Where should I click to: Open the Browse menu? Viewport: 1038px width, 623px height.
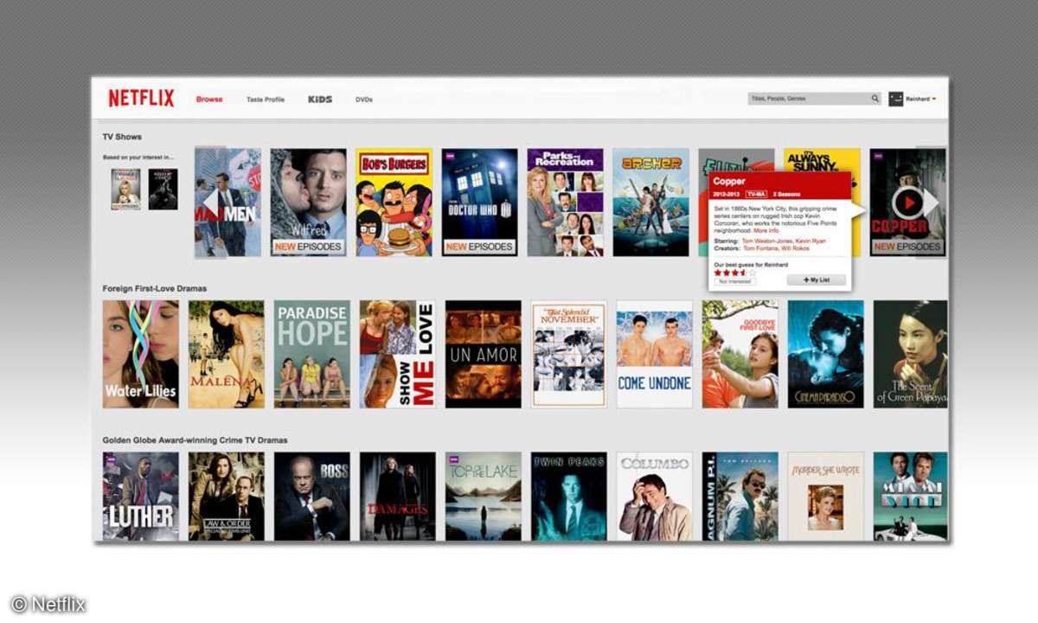(x=209, y=100)
